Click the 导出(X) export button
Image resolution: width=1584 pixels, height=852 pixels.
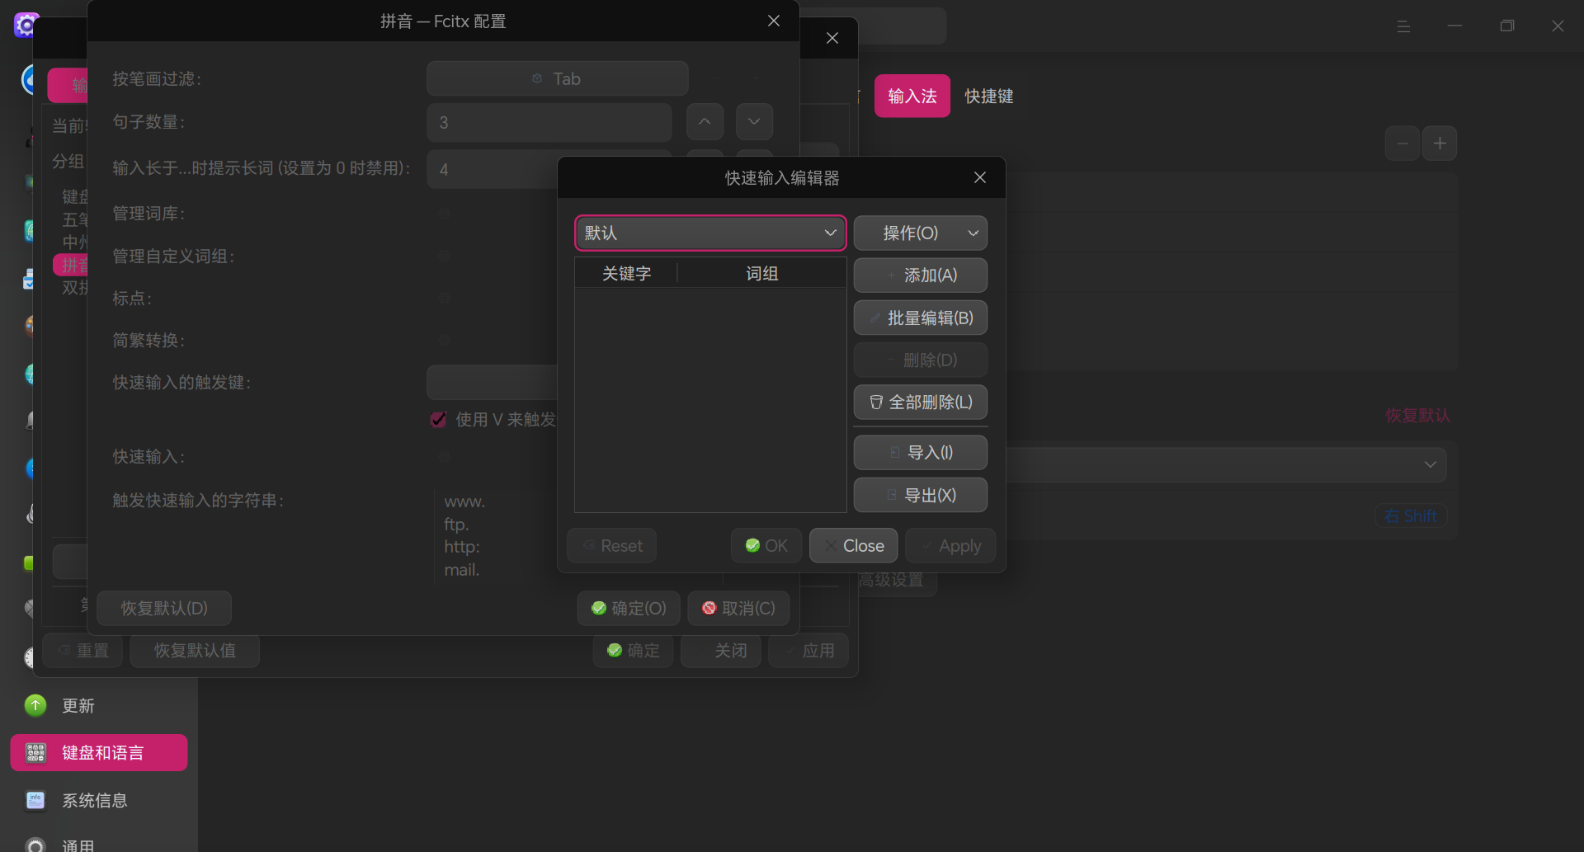921,495
